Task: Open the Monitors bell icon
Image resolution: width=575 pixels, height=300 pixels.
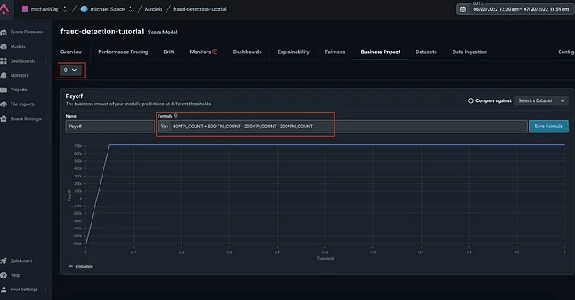Action: coord(4,76)
